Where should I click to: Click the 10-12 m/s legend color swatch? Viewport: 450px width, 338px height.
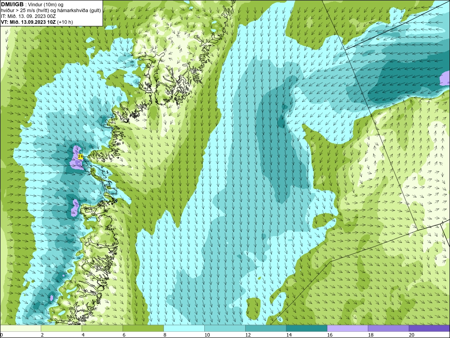click(x=225, y=329)
